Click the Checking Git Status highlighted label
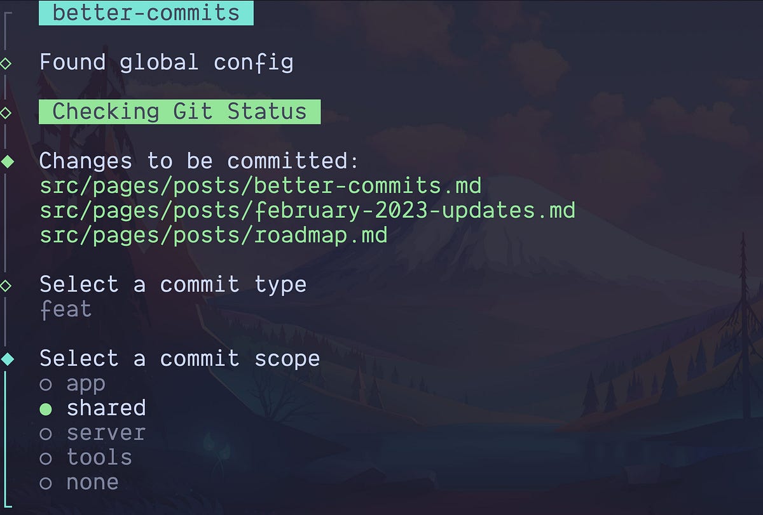Image resolution: width=763 pixels, height=515 pixels. pyautogui.click(x=179, y=112)
